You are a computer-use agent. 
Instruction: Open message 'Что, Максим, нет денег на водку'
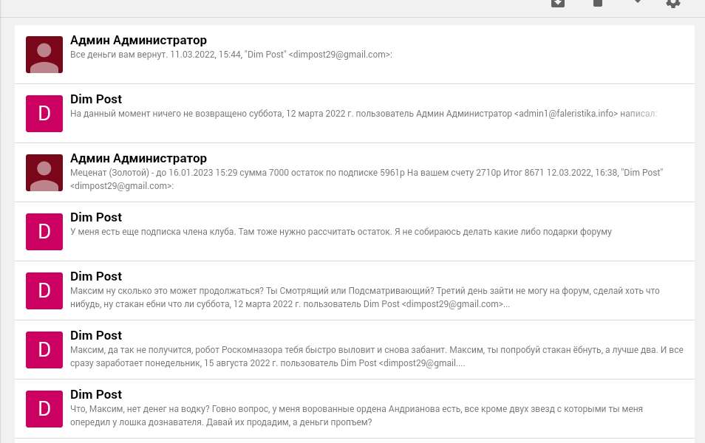(354, 409)
